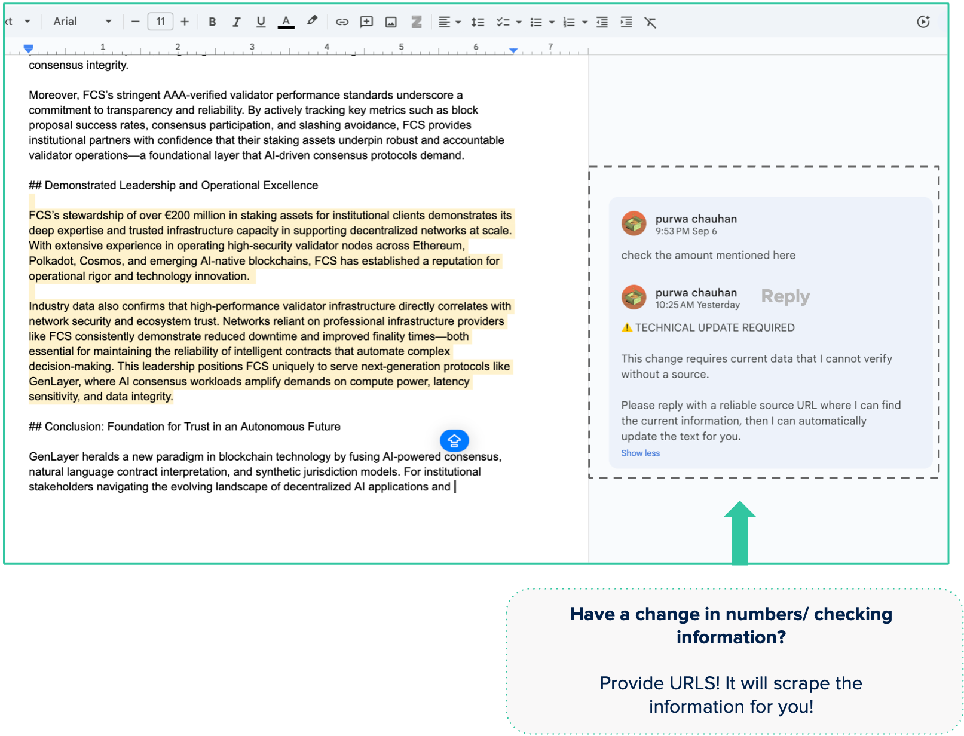
Task: Toggle italic formatting
Action: pyautogui.click(x=237, y=22)
